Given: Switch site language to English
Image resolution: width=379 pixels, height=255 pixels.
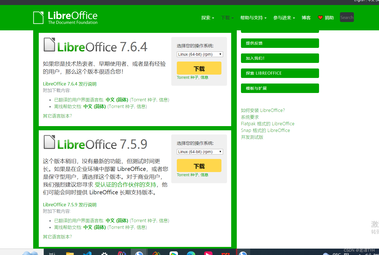Looking at the screenshot, I should pyautogui.click(x=359, y=1).
